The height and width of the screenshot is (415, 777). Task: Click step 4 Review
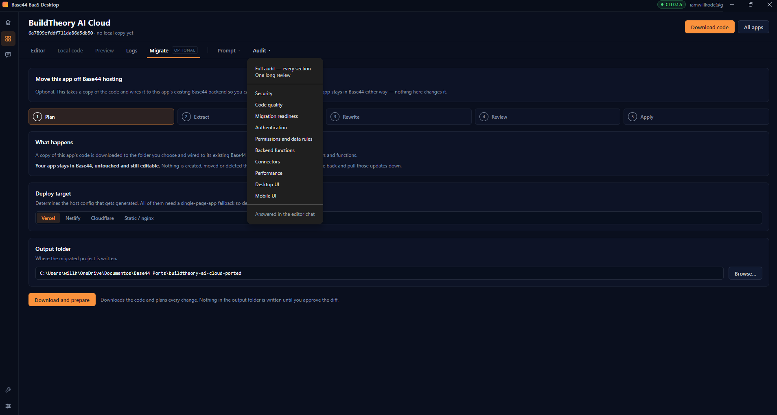click(547, 117)
